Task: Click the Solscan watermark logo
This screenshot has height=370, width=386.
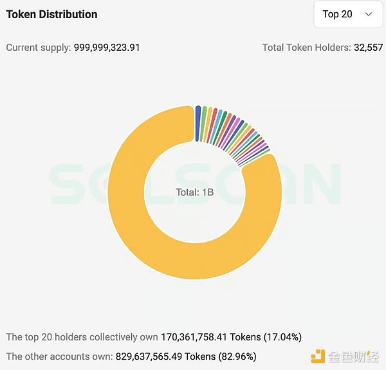Action: coord(194,183)
